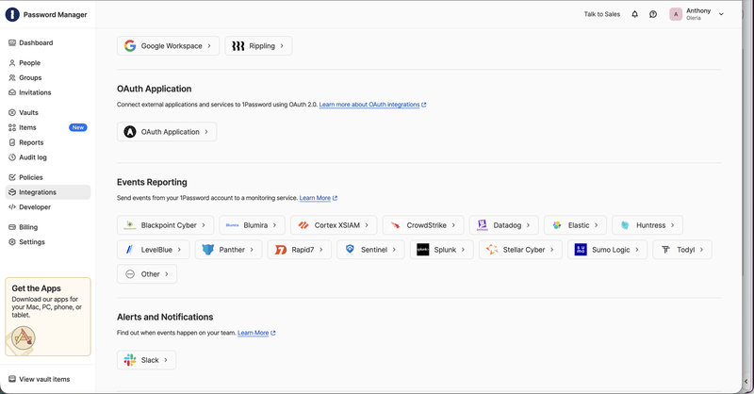This screenshot has width=754, height=394.
Task: Open the Blackpoint Cyber chevron
Action: tap(204, 225)
